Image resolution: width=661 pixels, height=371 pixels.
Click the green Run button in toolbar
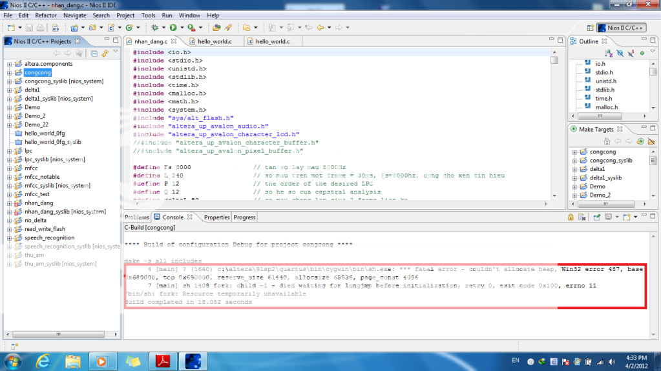click(x=173, y=28)
